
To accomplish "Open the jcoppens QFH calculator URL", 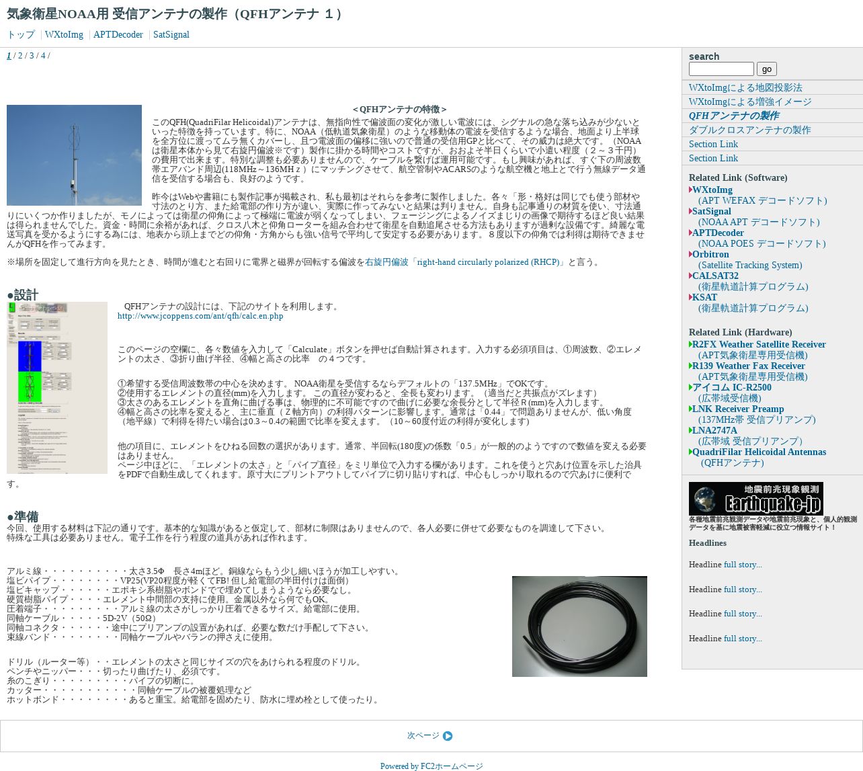I will pyautogui.click(x=200, y=316).
